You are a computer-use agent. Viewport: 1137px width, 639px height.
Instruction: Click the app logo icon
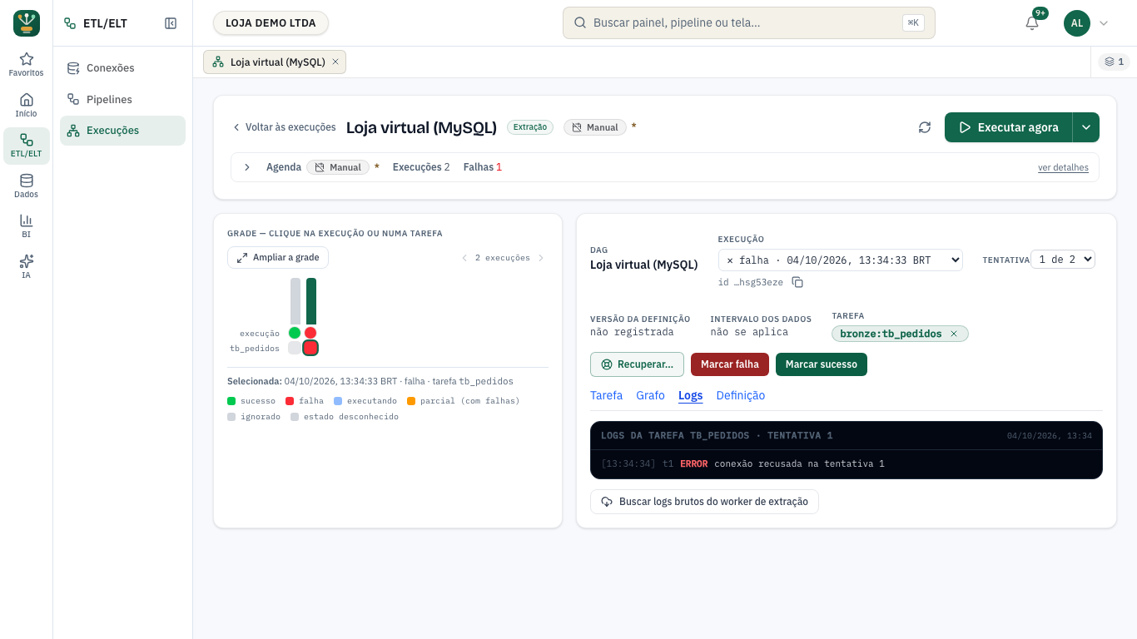click(27, 23)
